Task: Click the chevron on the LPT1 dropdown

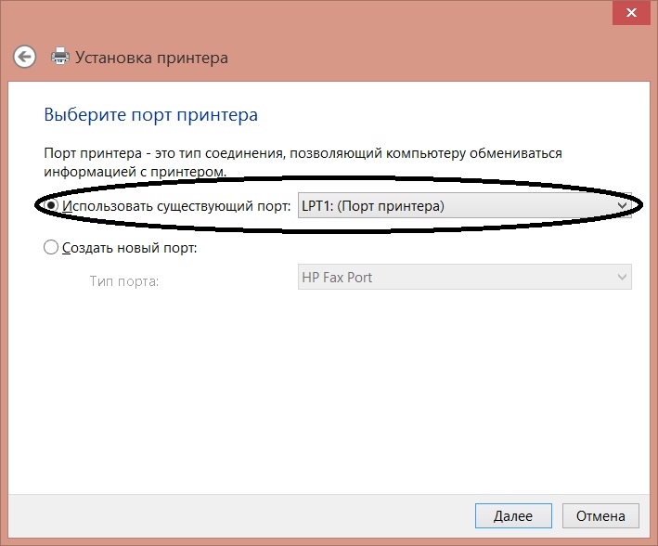Action: tap(623, 206)
